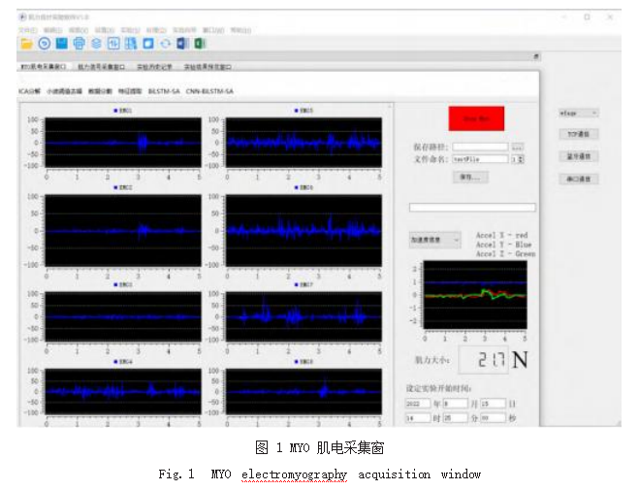Click the blue square window toolbar icon
This screenshot has width=639, height=490.
pyautogui.click(x=148, y=44)
